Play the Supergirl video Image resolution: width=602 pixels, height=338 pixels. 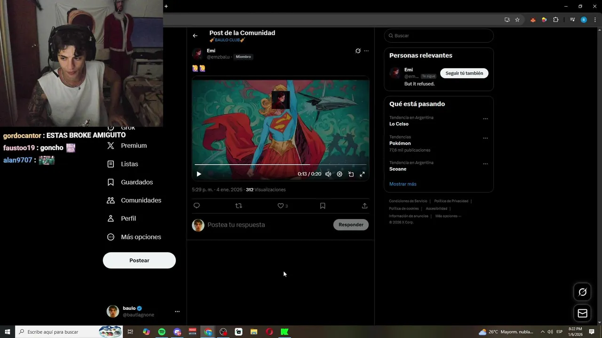199,174
